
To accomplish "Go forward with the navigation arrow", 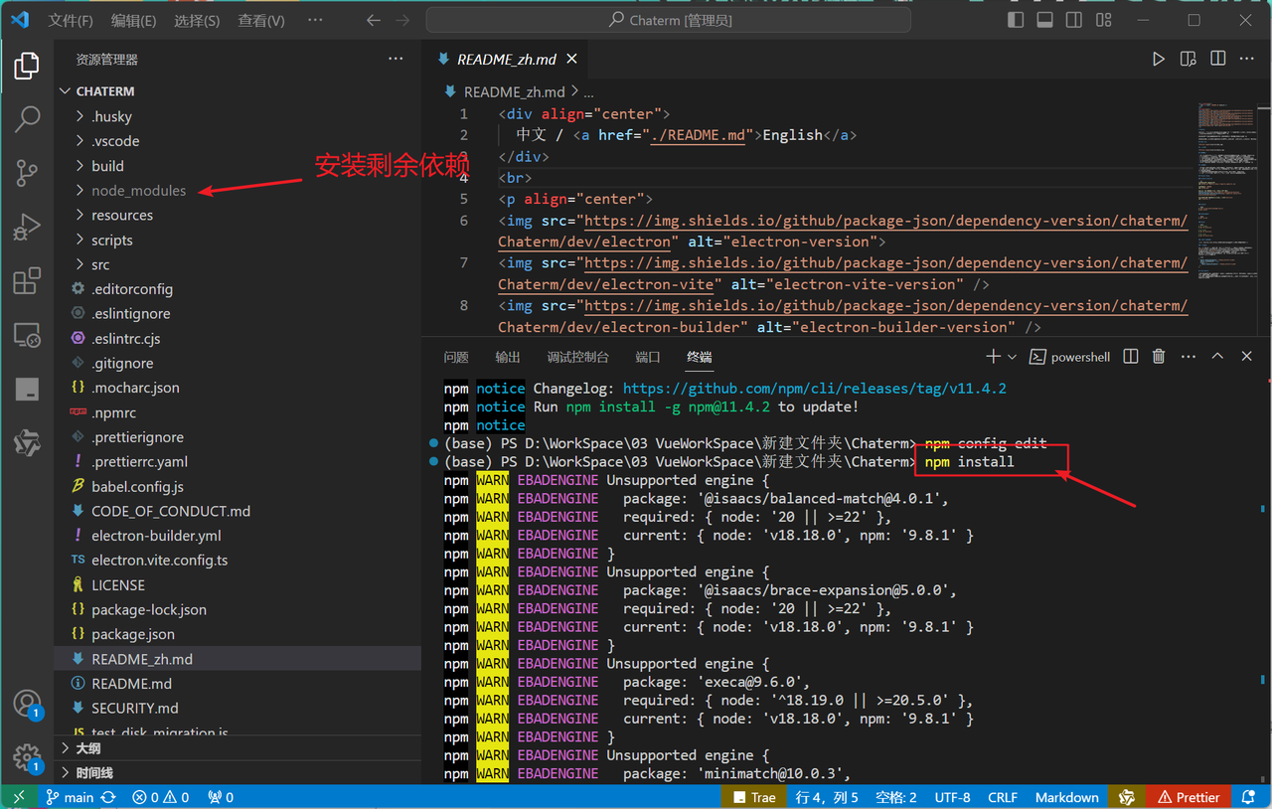I will tap(401, 21).
